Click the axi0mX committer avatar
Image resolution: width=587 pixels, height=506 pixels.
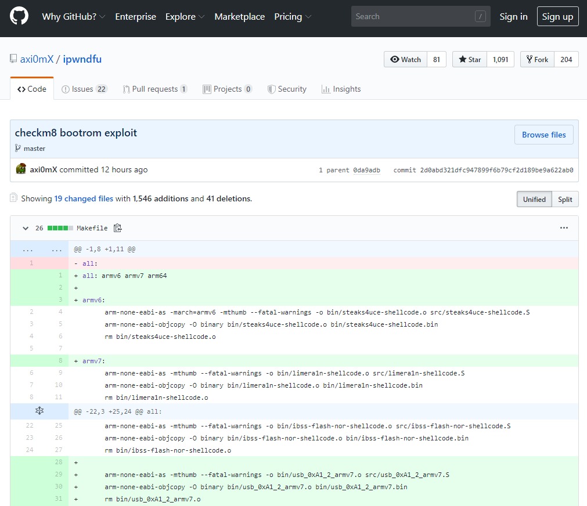click(21, 169)
